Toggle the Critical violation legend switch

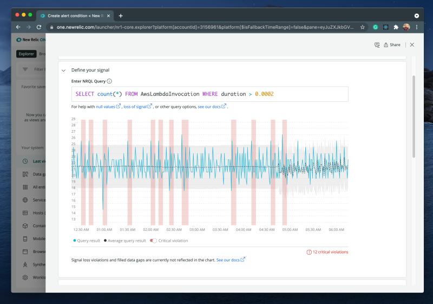tap(154, 241)
